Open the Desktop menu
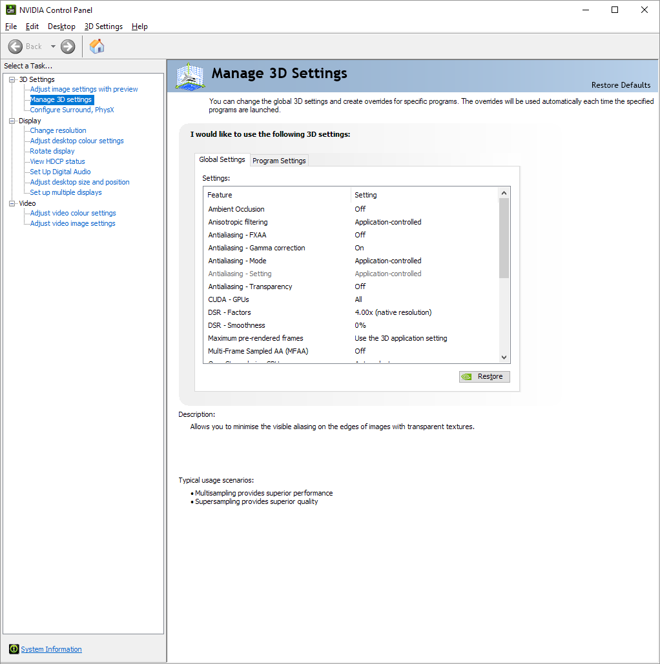This screenshot has height=664, width=660. coord(61,26)
